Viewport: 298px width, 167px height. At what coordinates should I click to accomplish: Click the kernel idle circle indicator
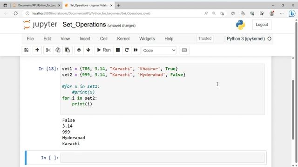[269, 39]
